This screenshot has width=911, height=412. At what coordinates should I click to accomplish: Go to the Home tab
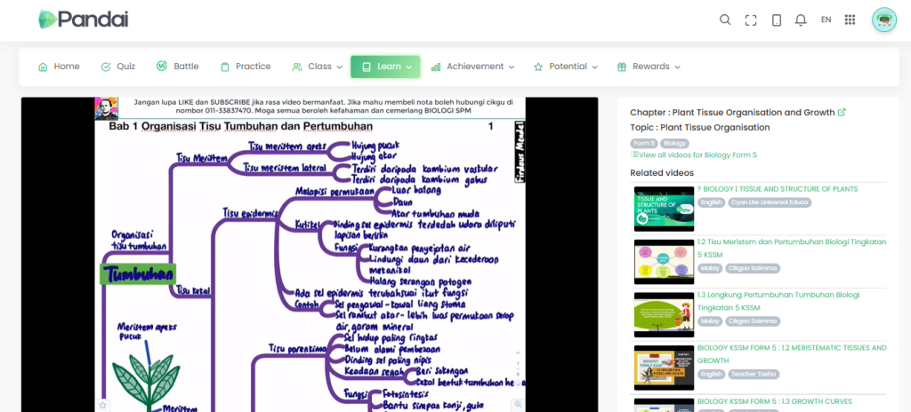(x=59, y=67)
